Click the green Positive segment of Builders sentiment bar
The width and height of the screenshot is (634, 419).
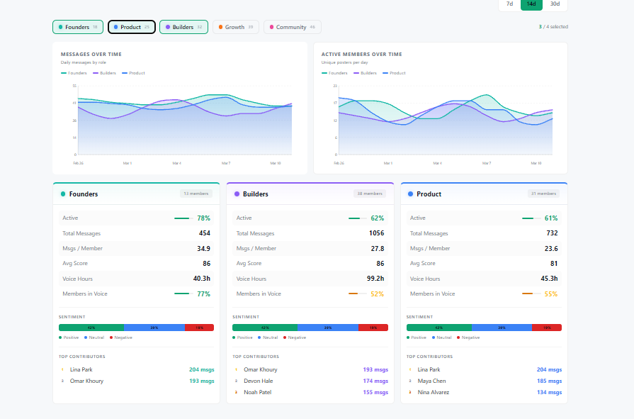tap(264, 328)
